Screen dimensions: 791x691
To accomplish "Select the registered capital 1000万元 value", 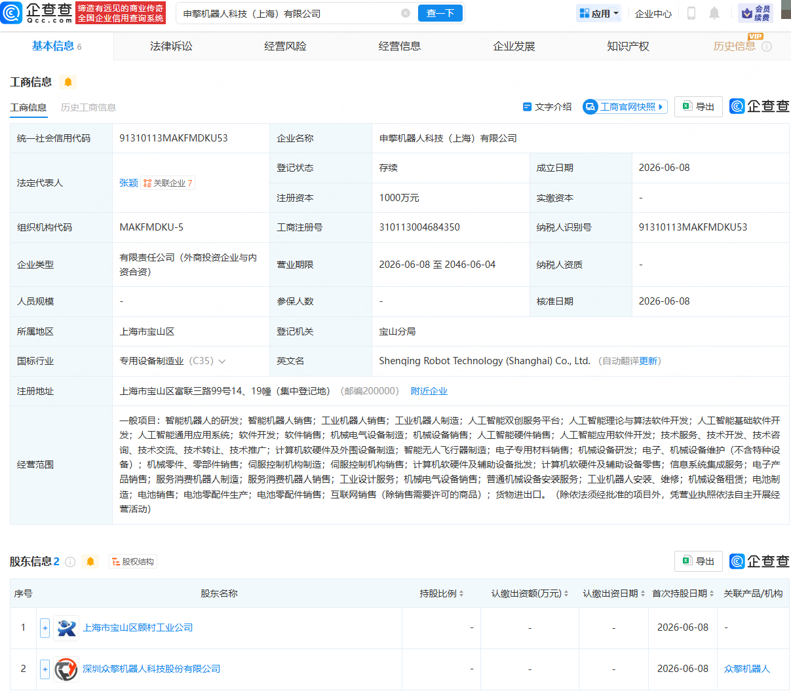I will pos(399,198).
